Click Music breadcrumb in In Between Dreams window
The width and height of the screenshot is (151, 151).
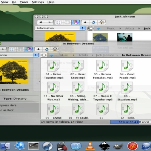coord(64,55)
